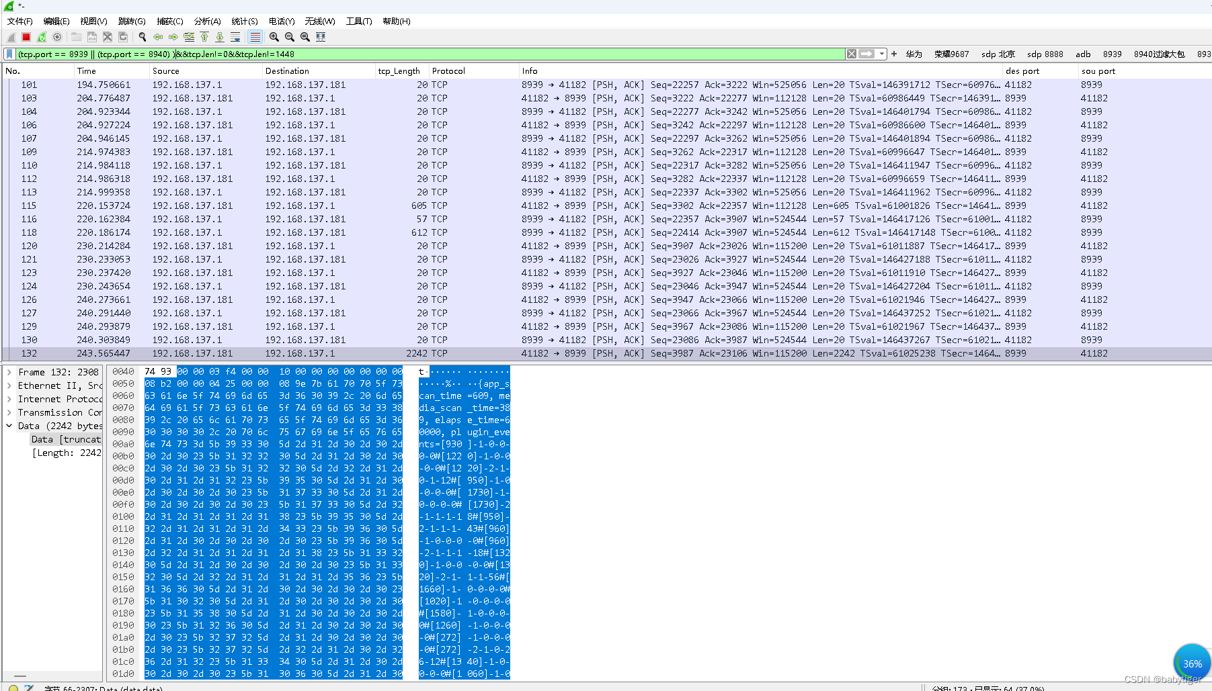
Task: Click the 36% circular progress widget
Action: 1192,663
